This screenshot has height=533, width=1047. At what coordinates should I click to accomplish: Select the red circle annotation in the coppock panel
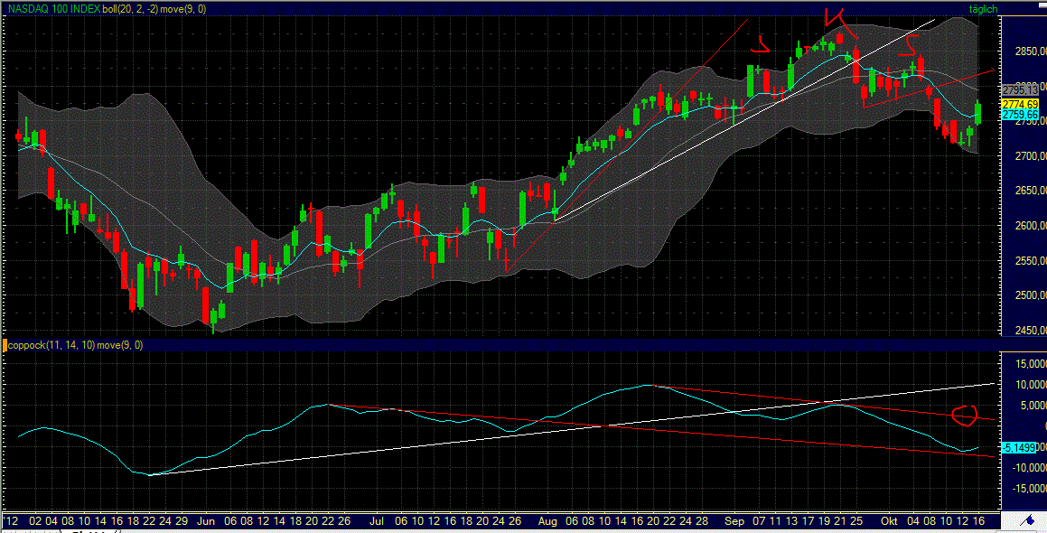tap(965, 414)
